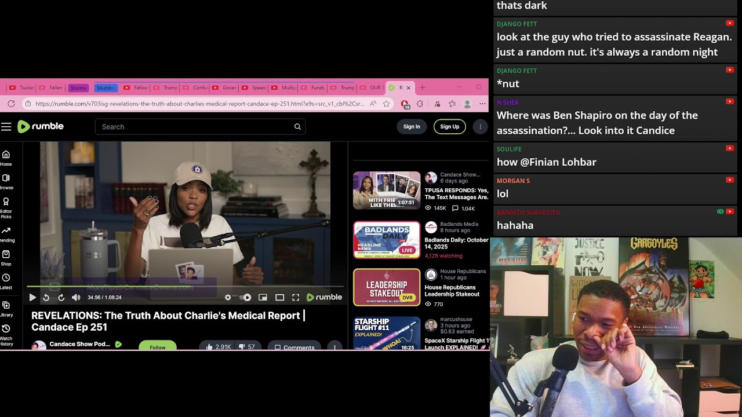Click the Sign Up button
The height and width of the screenshot is (417, 742).
[449, 127]
